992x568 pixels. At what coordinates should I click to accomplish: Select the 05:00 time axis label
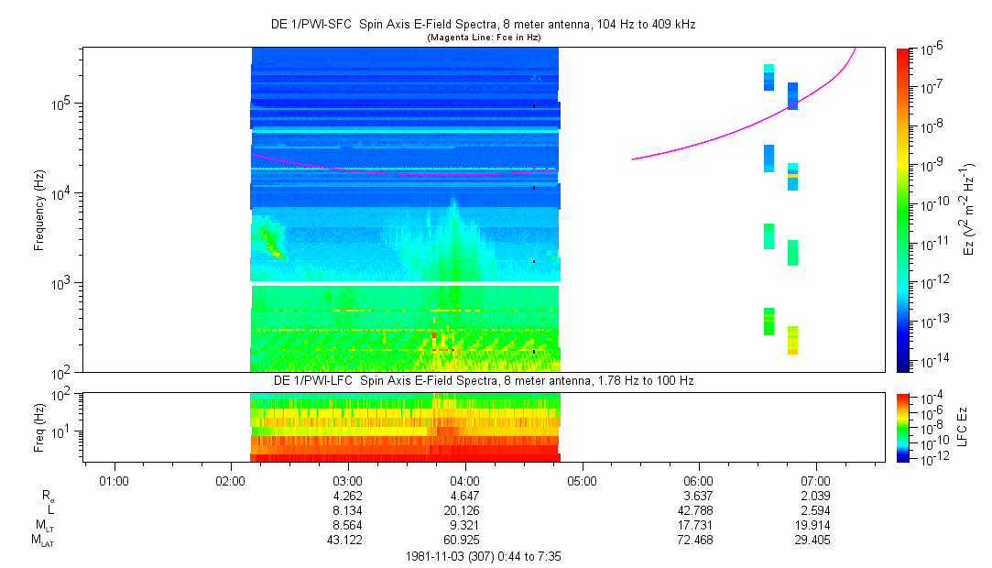pos(582,480)
